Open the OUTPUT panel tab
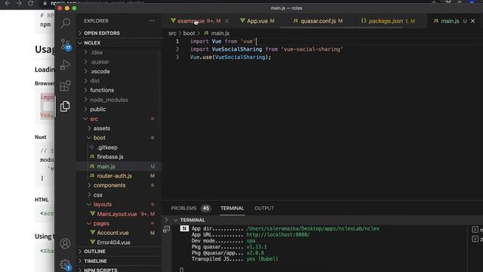The image size is (483, 272). [x=264, y=209]
